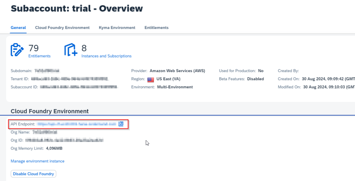Select the US East (VA) region text

(168, 79)
